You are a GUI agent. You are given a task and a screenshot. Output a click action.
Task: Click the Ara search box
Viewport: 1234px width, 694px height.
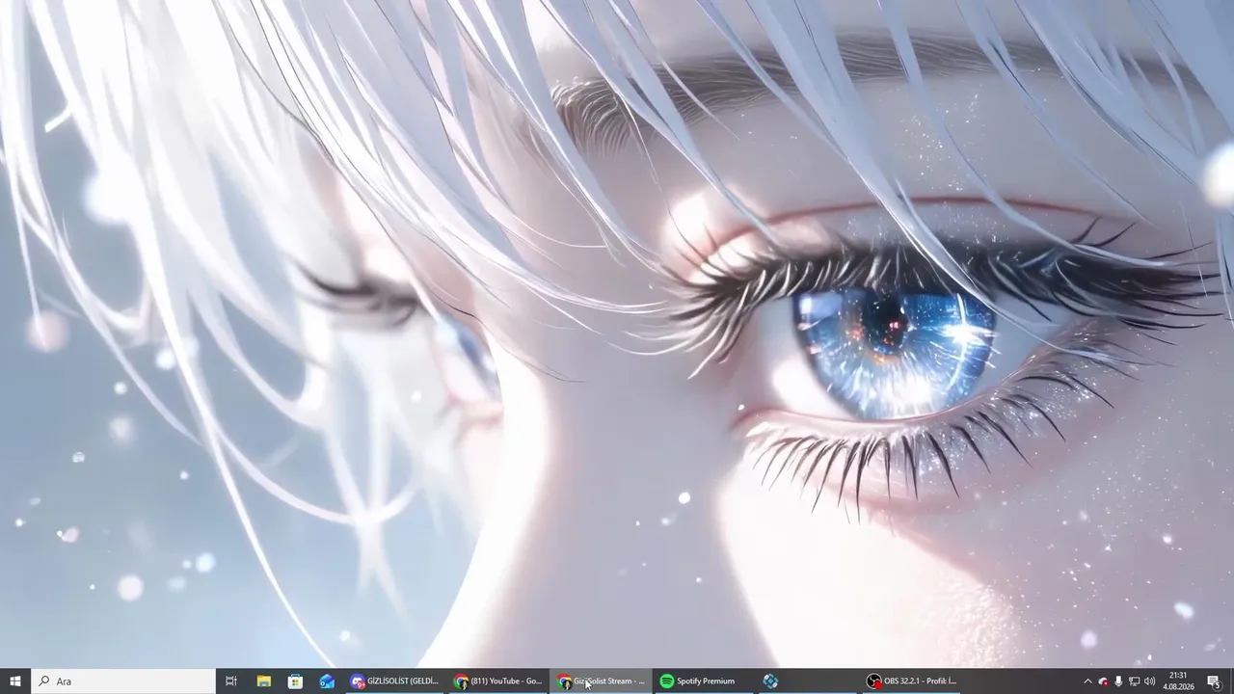[x=122, y=681]
